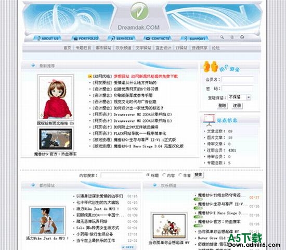
Task: Open the racing game screenshot thumbnail
Action: (x=56, y=139)
